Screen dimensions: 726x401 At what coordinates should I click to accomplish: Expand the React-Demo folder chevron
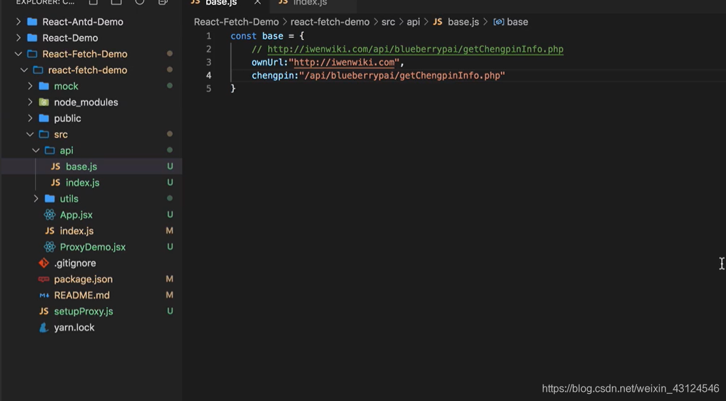click(18, 38)
